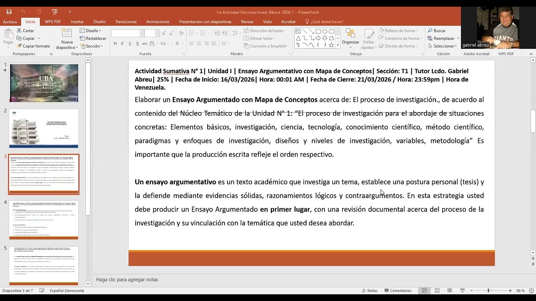This screenshot has height=301, width=536.
Task: Click the Nueva diapositiva icon
Action: point(67,34)
